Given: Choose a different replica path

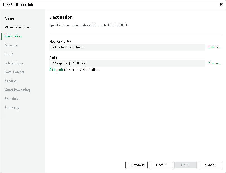Looking at the screenshot, I should click(x=214, y=63).
